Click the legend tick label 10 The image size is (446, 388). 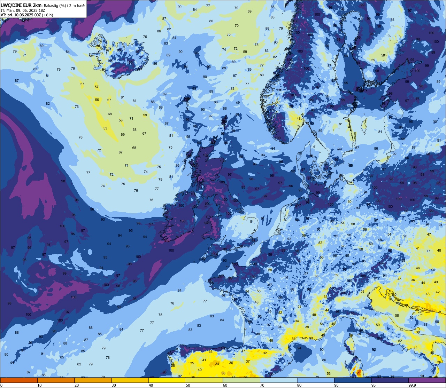pyautogui.click(x=39, y=385)
